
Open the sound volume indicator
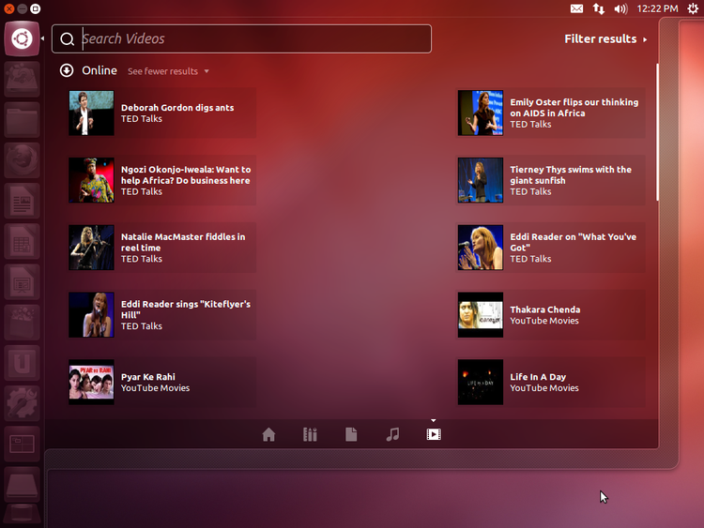tap(620, 8)
